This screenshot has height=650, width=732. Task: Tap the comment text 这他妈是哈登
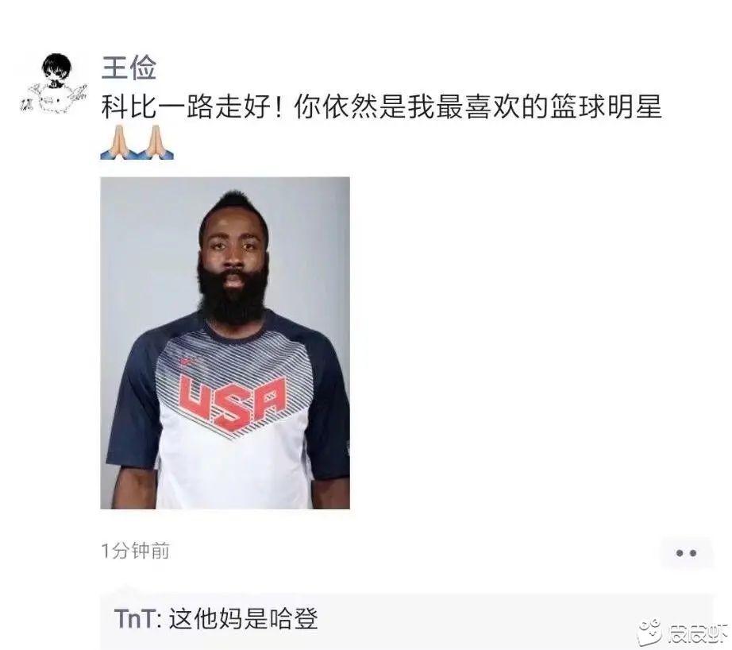coord(243,619)
